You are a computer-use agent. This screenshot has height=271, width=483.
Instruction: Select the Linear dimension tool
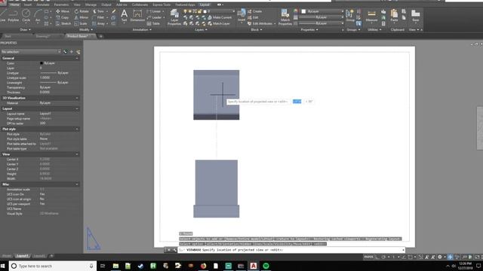pos(154,11)
